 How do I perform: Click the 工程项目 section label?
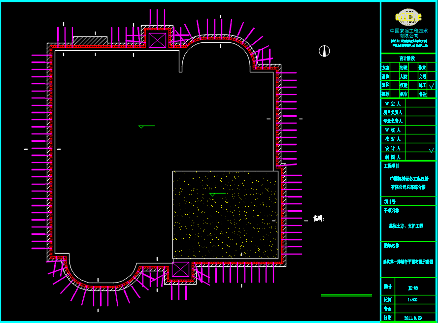(392, 166)
